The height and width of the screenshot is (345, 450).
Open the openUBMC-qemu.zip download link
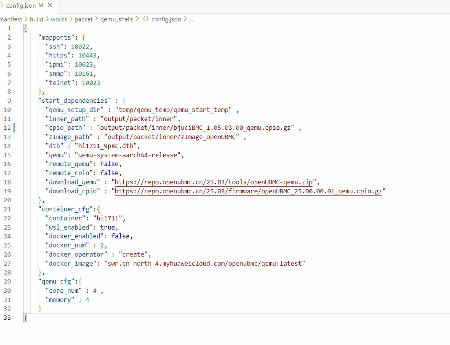[x=215, y=182]
